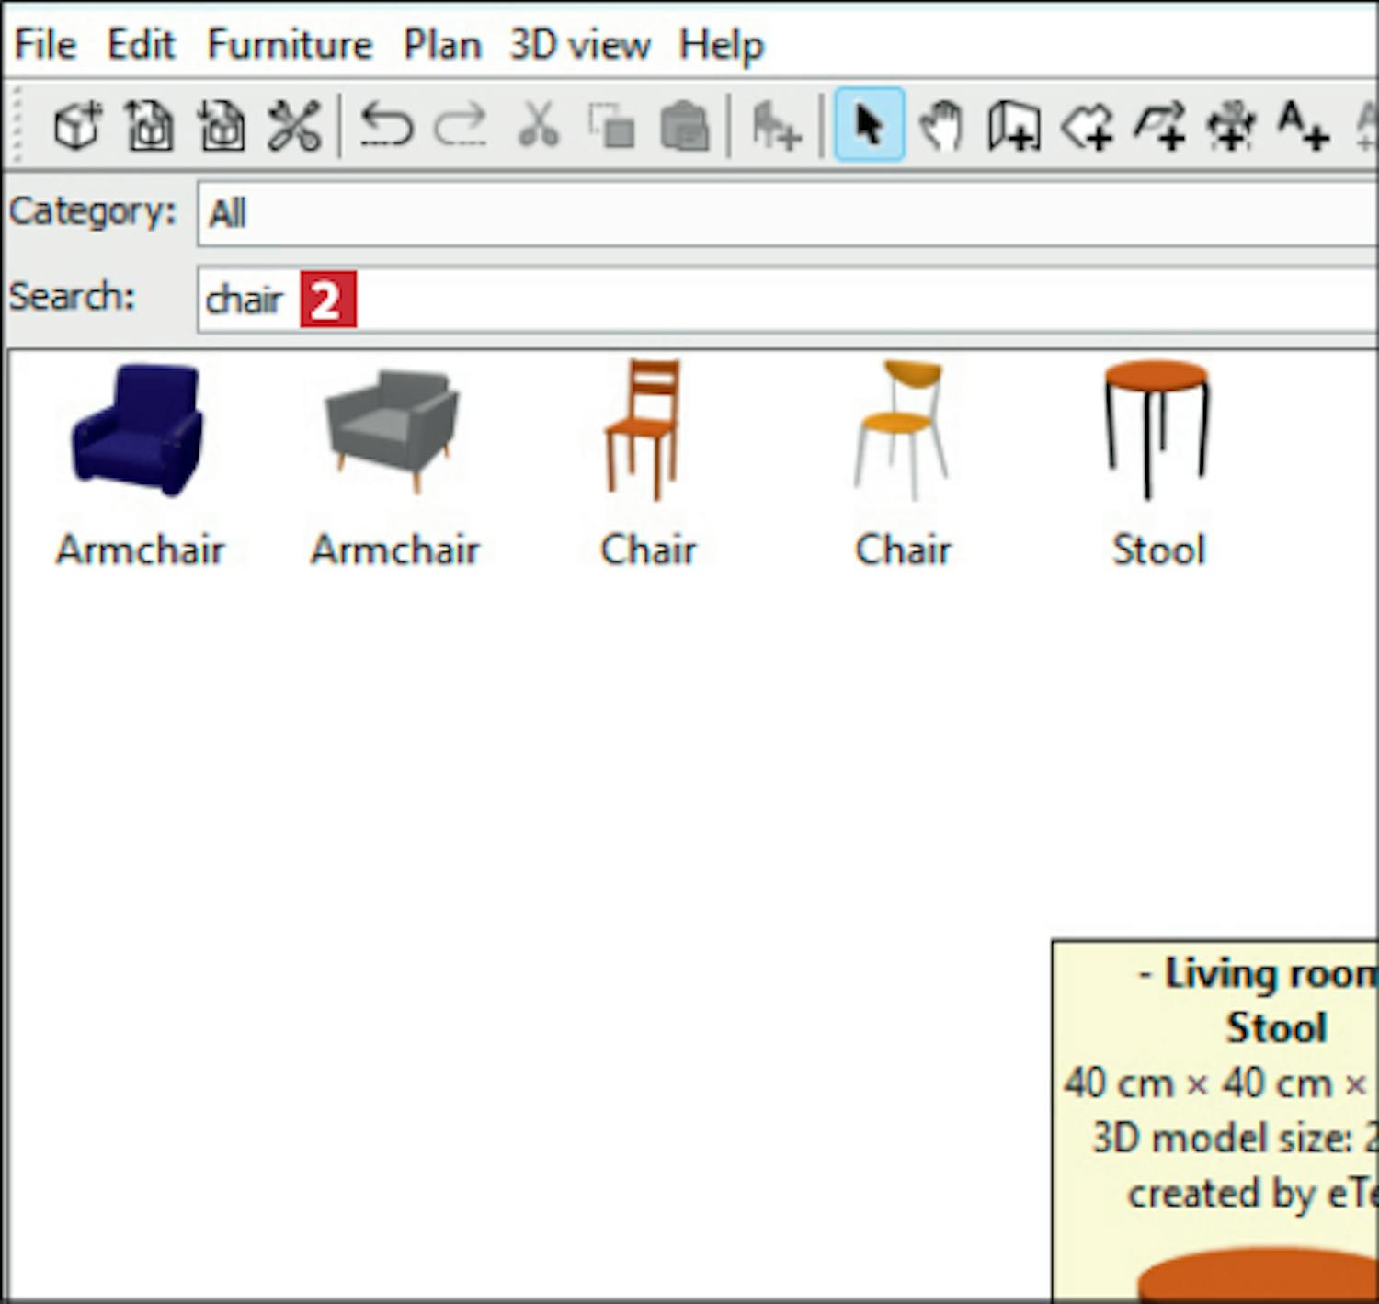Select the orange Stool furniture item
The image size is (1379, 1304).
[1157, 432]
